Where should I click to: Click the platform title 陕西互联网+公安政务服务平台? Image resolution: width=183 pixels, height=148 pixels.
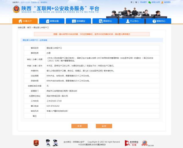(x=60, y=9)
